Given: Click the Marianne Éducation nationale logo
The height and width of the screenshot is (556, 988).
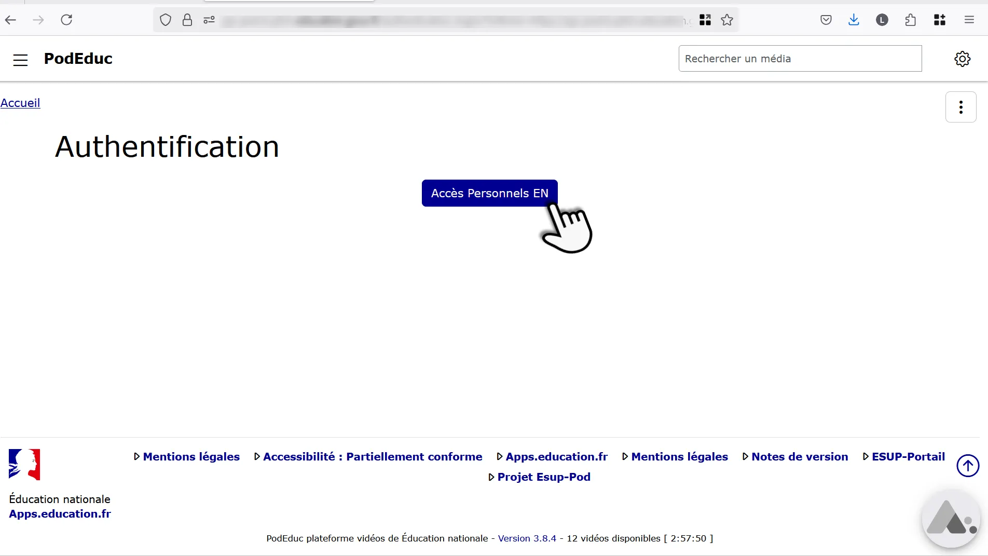Looking at the screenshot, I should (24, 464).
